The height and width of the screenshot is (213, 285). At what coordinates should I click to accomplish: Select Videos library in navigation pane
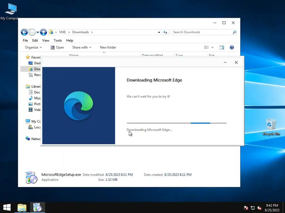pos(34,110)
